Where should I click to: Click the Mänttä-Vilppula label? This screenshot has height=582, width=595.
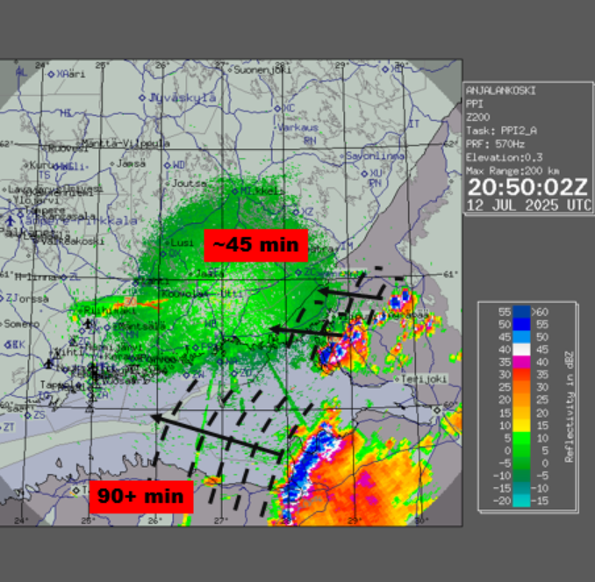tap(125, 143)
